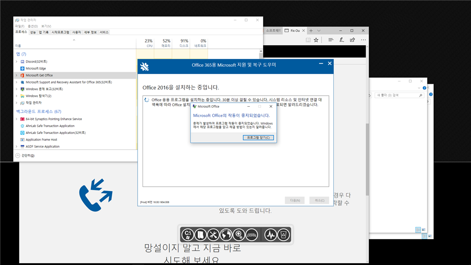
Task: Expand the Windows 탐색기(2) row
Action: [x=17, y=96]
